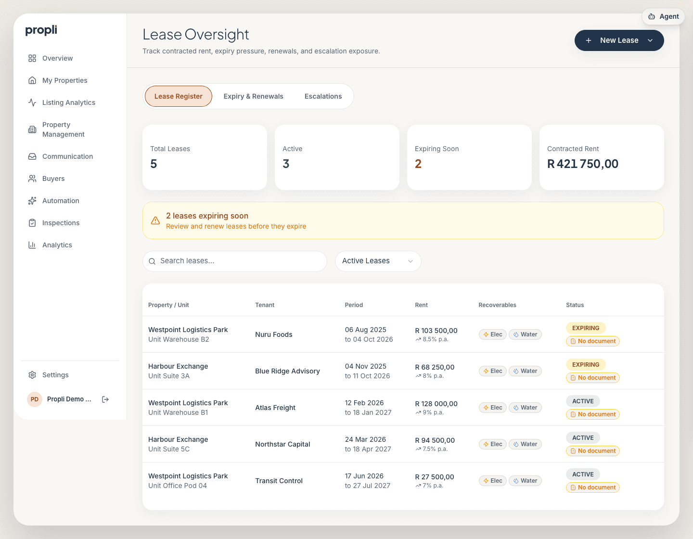Click the Agent button
The width and height of the screenshot is (693, 539).
663,16
